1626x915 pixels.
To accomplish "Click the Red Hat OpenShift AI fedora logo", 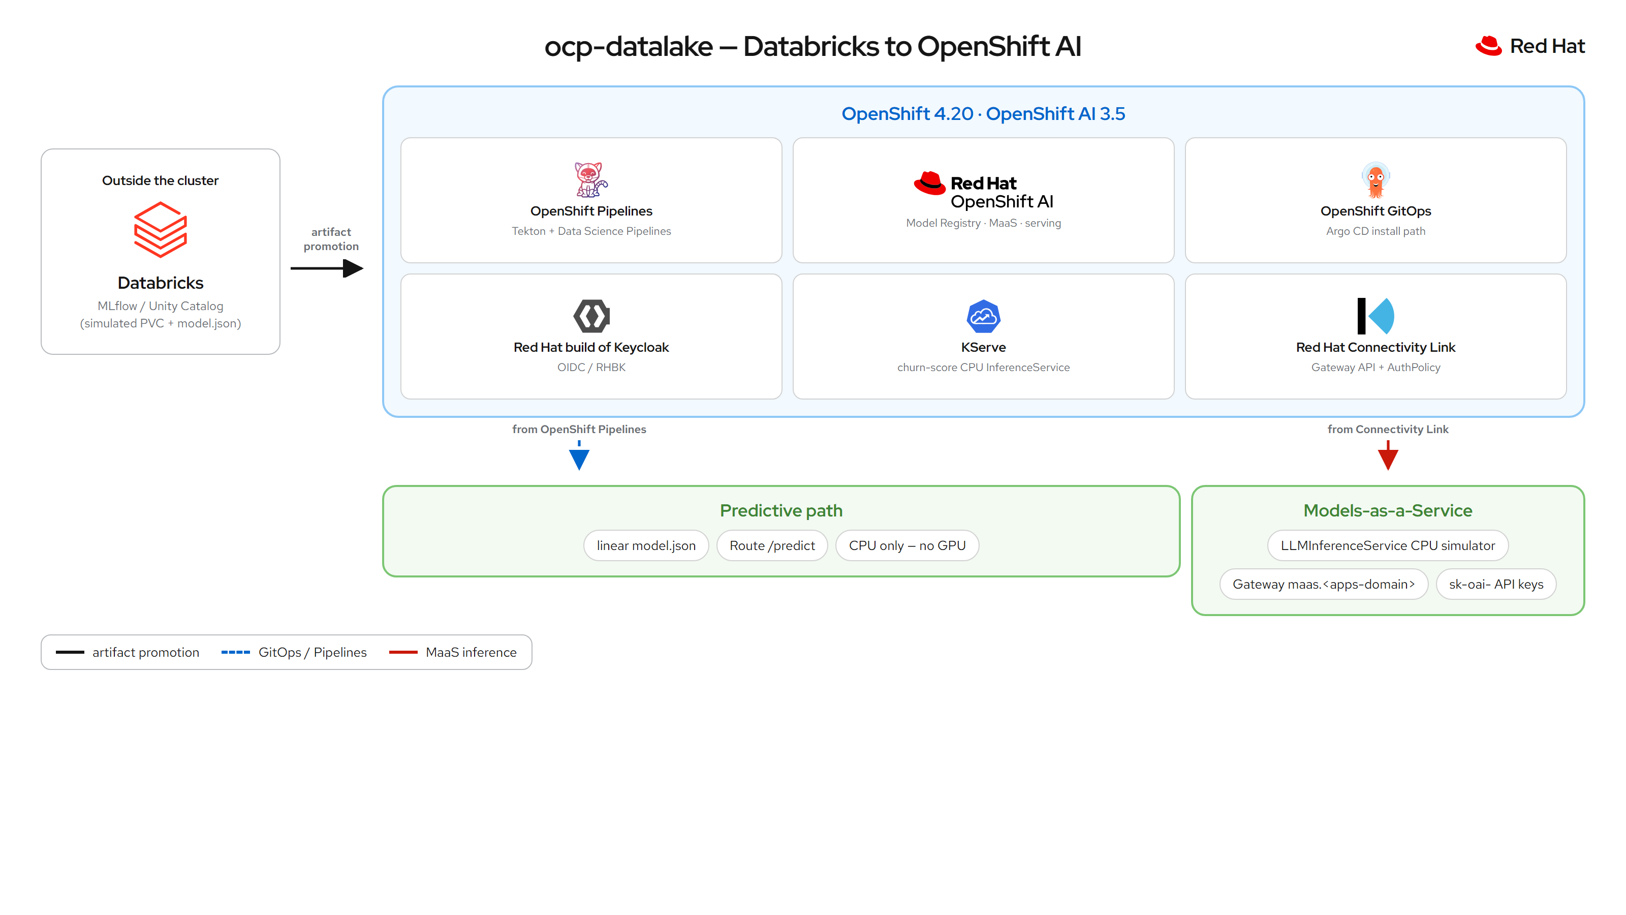I will tap(929, 183).
